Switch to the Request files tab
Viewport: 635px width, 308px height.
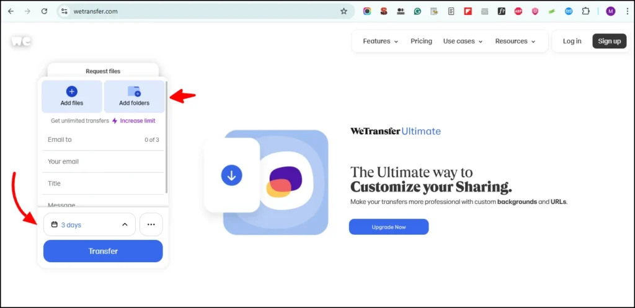(x=103, y=71)
